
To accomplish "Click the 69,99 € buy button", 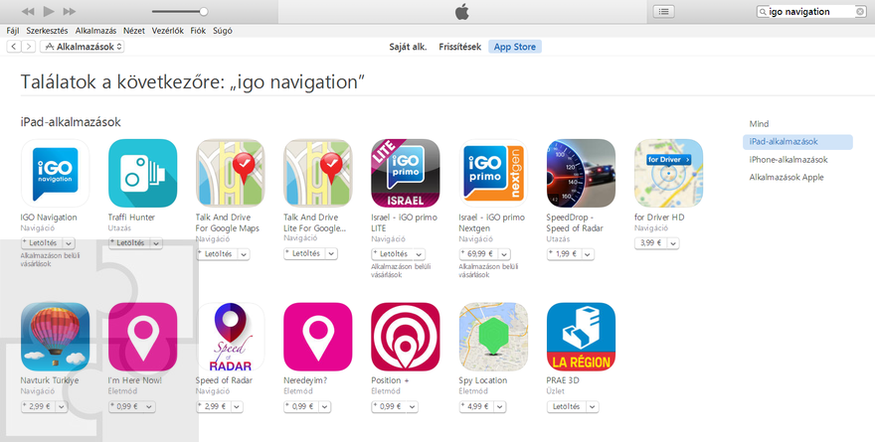I will (x=478, y=254).
